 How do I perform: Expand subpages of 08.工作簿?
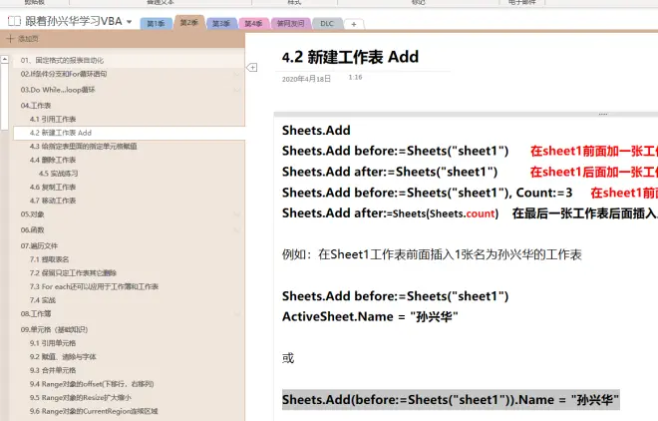point(237,314)
